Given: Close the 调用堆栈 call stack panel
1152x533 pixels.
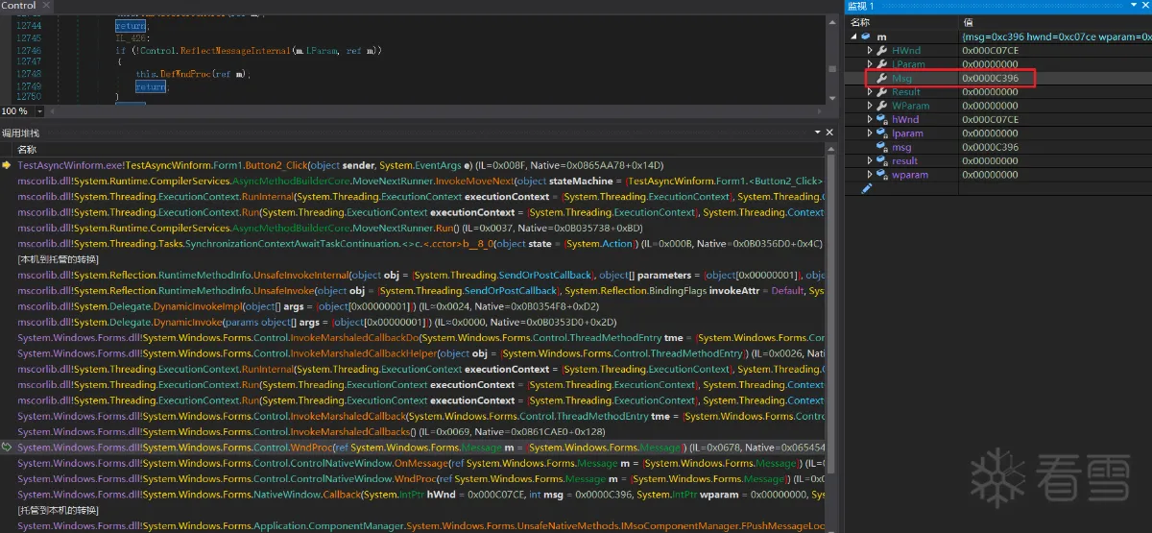Looking at the screenshot, I should (829, 133).
